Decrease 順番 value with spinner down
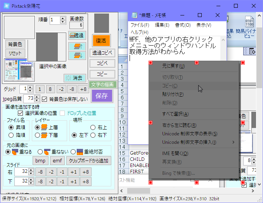 [63, 22]
